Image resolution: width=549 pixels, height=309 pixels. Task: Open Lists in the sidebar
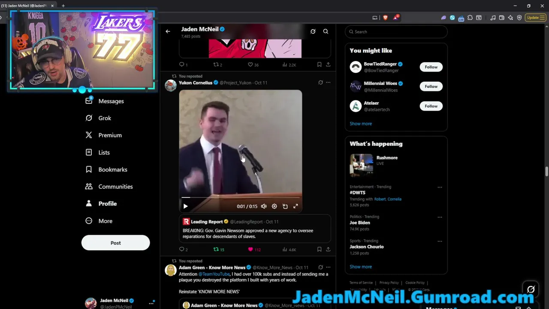(98, 152)
